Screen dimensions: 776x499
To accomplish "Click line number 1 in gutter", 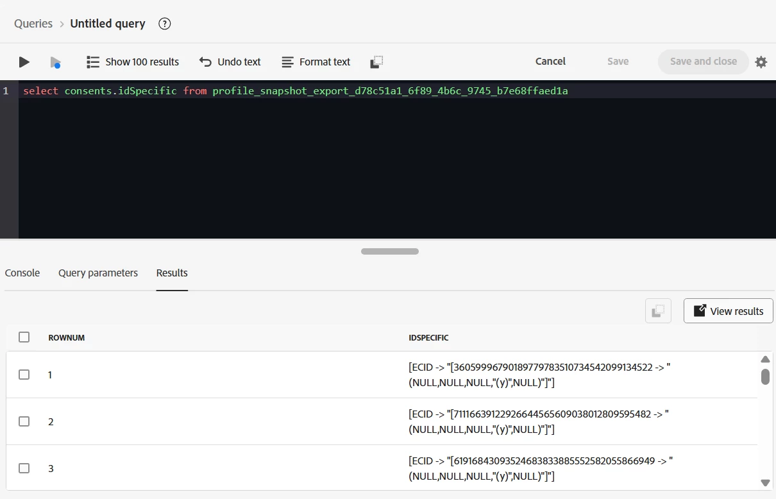I will tap(6, 91).
